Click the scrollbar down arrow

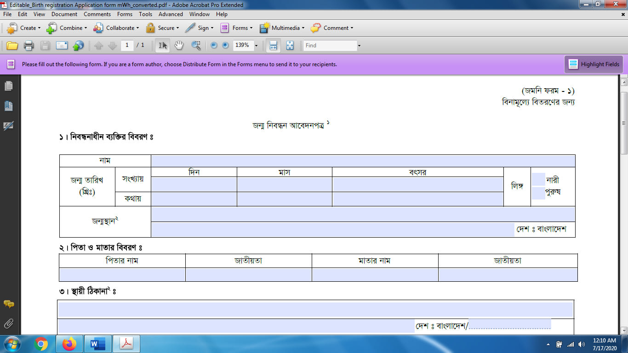624,330
